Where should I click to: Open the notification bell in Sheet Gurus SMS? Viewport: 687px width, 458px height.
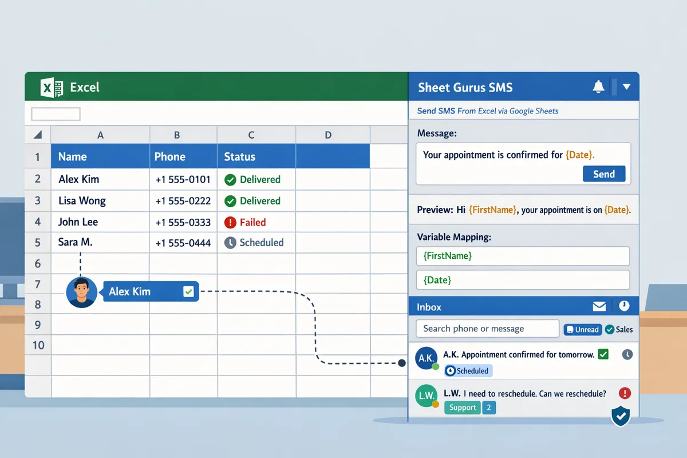(598, 87)
